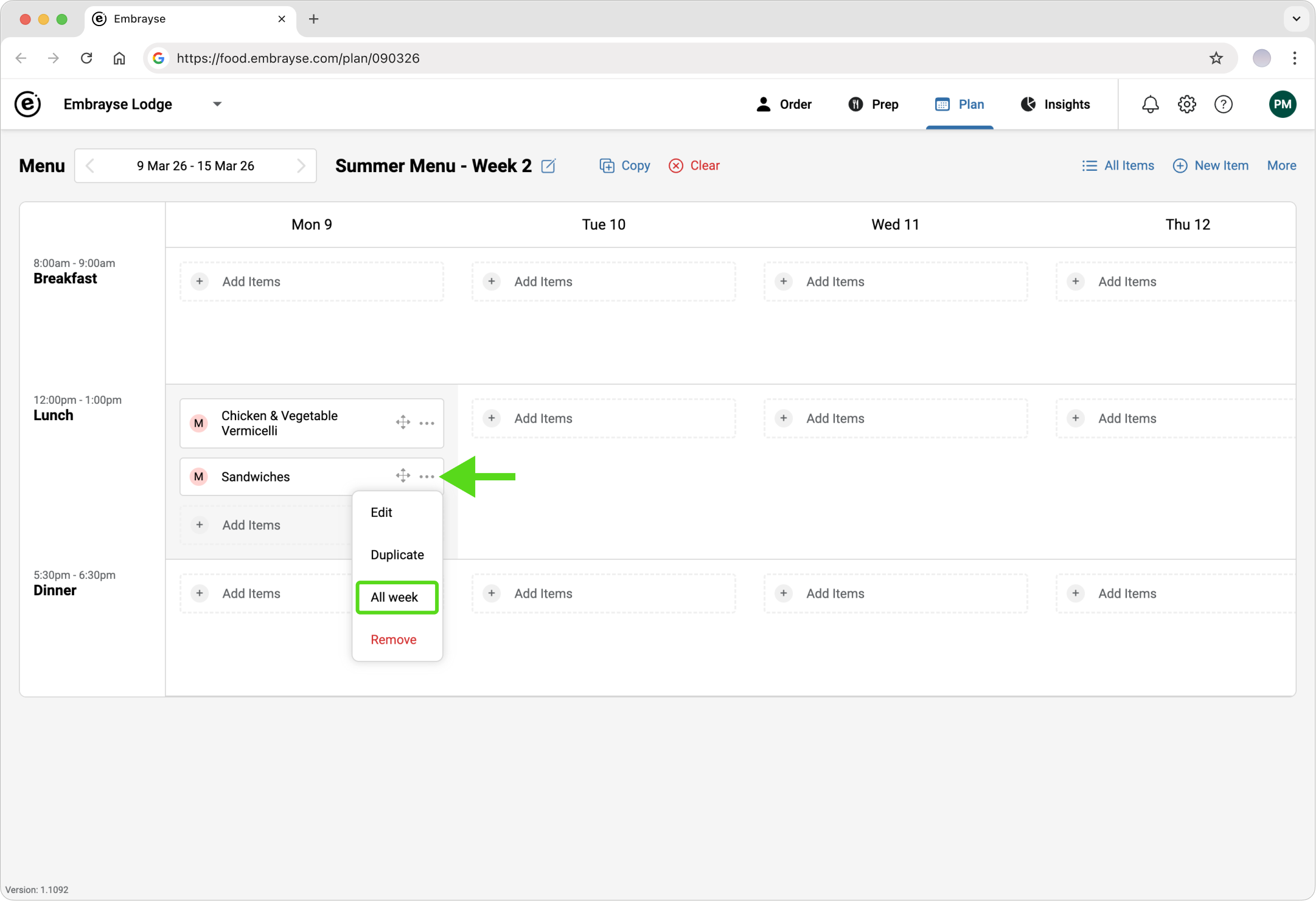Open the notifications bell icon

point(1150,105)
